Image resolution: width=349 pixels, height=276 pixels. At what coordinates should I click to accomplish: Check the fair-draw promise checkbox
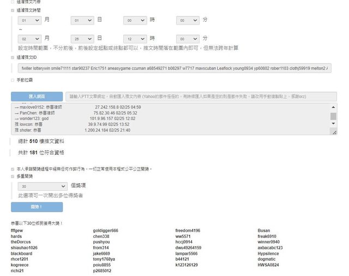coord(13,169)
